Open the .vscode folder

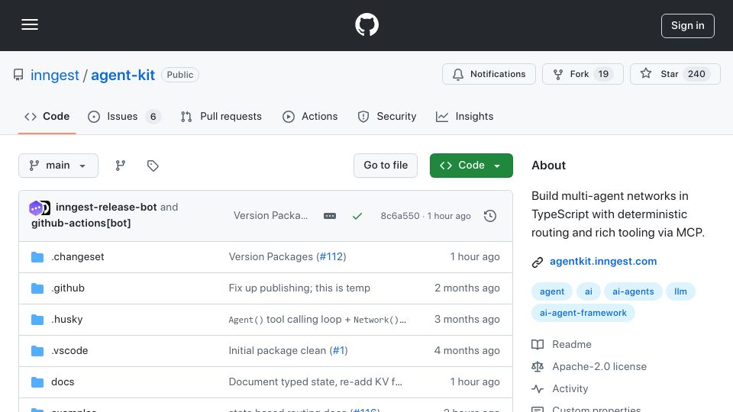(x=69, y=351)
